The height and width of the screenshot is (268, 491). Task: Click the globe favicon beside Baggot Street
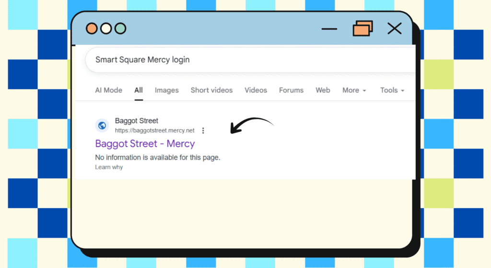click(x=102, y=126)
